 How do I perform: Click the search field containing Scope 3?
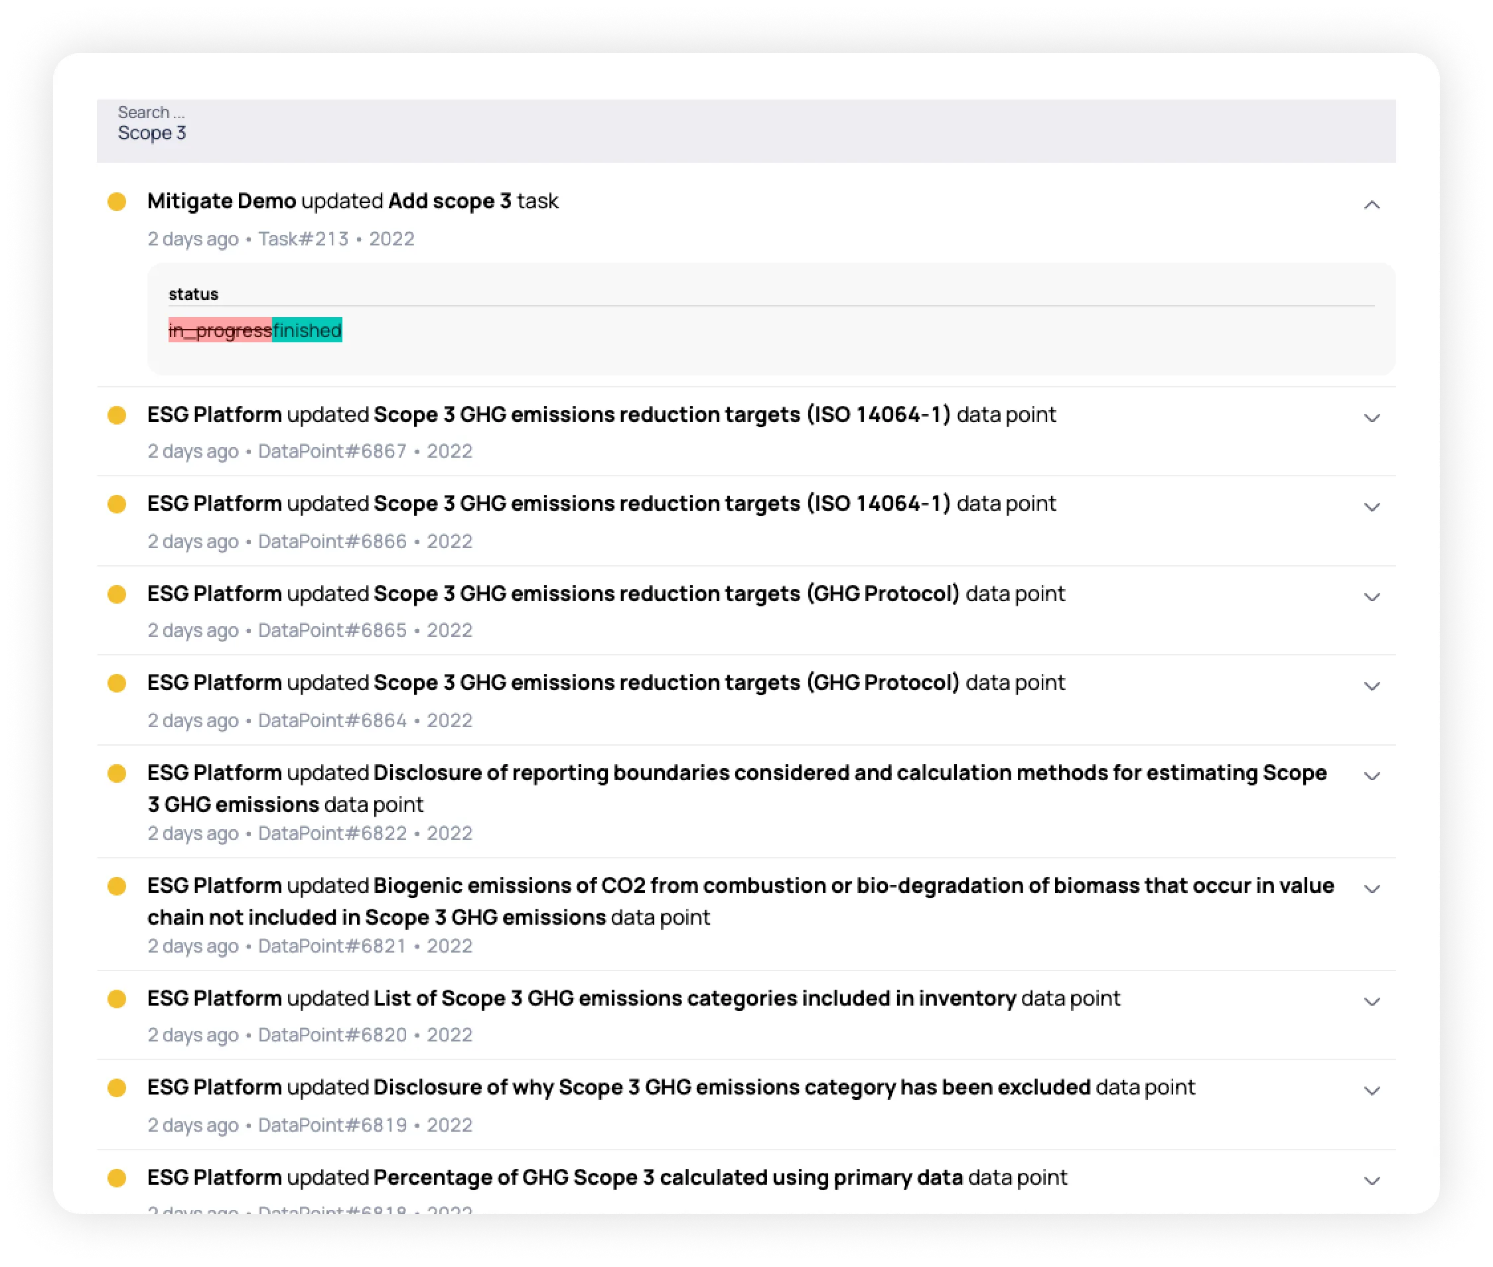pos(746,131)
